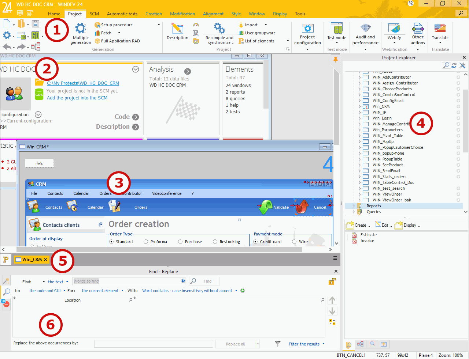Image resolution: width=469 pixels, height=359 pixels.
Task: Open the 'the text' Find dropdown
Action: click(58, 282)
